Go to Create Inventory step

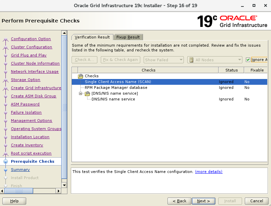click(x=27, y=145)
